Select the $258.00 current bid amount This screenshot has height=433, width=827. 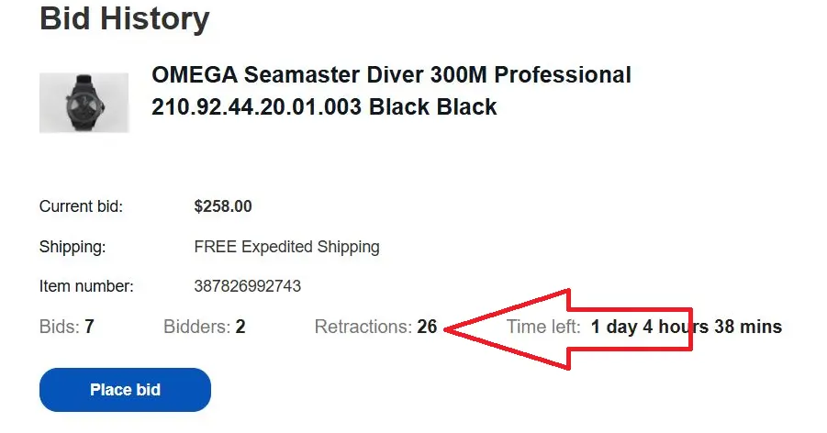click(x=223, y=206)
